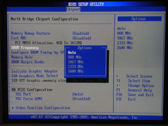Select the DRAM Frequency menu item
Viewport: 168px width, 126px height.
[x=25, y=48]
